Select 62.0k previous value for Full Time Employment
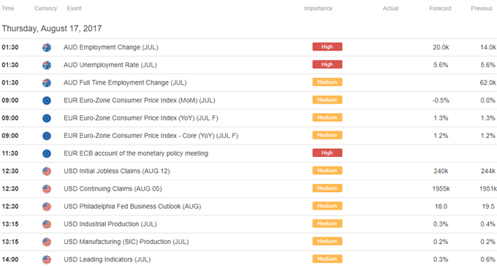The width and height of the screenshot is (497, 268). click(x=487, y=83)
